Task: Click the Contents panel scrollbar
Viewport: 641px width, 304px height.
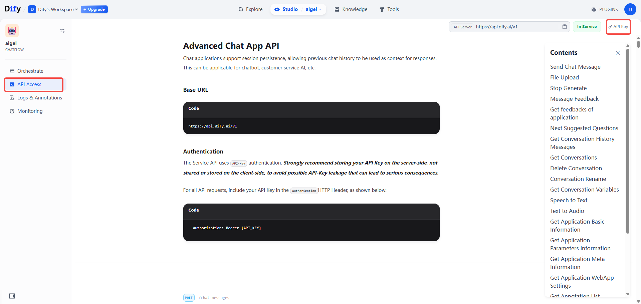Action: (628, 140)
